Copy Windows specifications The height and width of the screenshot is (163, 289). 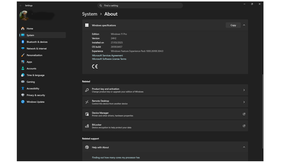coord(233,25)
